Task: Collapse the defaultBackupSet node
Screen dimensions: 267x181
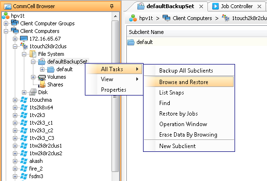Action: tap(33, 62)
